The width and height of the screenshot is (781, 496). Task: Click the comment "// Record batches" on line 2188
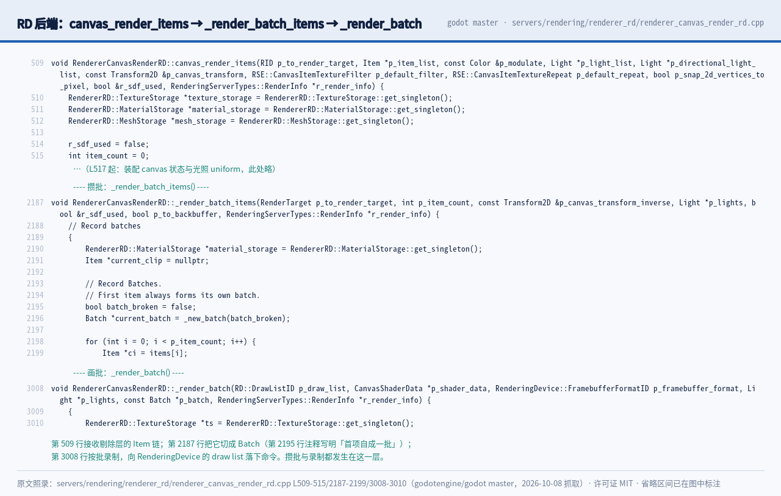(104, 226)
